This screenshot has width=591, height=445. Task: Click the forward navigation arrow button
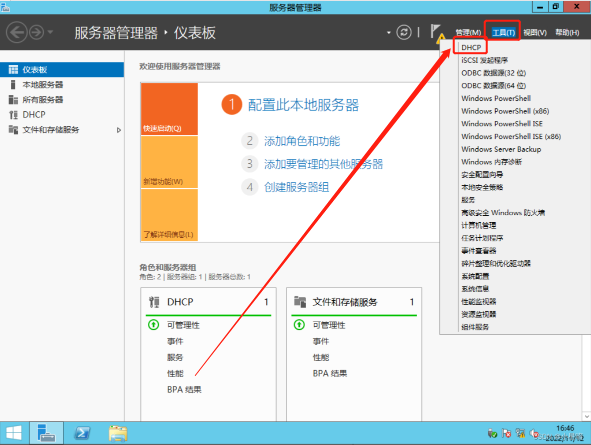click(36, 32)
